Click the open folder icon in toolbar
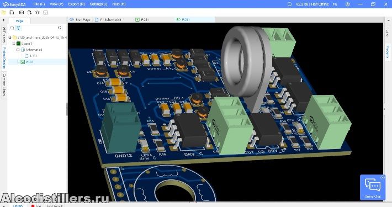The width and height of the screenshot is (392, 207). [x=3, y=12]
